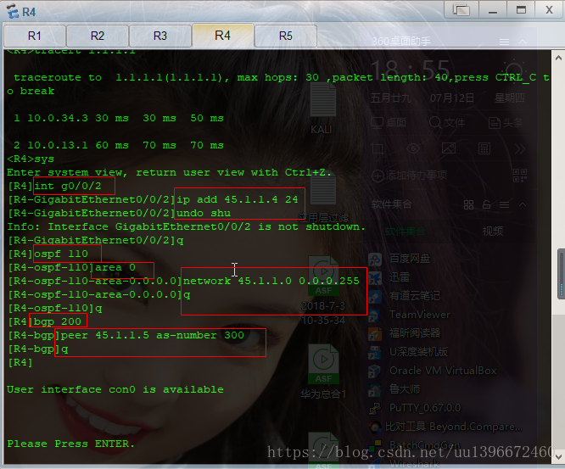Click 'Please Press ENTER.' prompt line
The image size is (565, 469).
point(70,444)
